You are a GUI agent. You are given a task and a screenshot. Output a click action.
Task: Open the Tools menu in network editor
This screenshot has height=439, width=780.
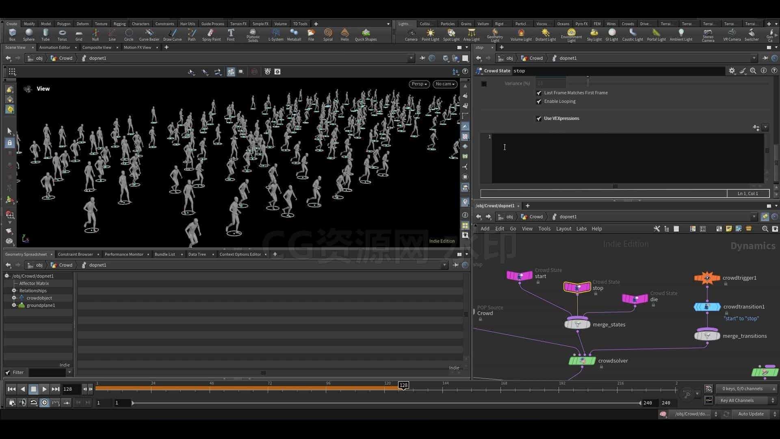coord(544,229)
